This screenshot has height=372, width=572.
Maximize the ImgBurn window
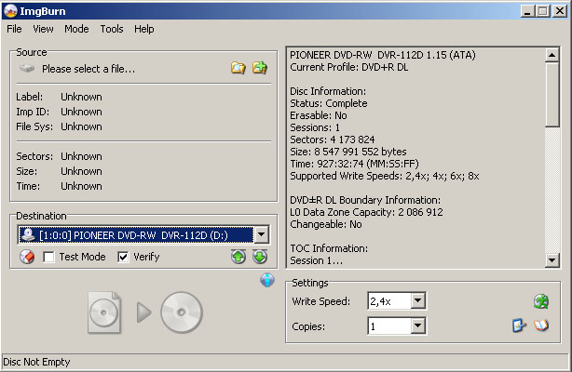click(x=542, y=11)
